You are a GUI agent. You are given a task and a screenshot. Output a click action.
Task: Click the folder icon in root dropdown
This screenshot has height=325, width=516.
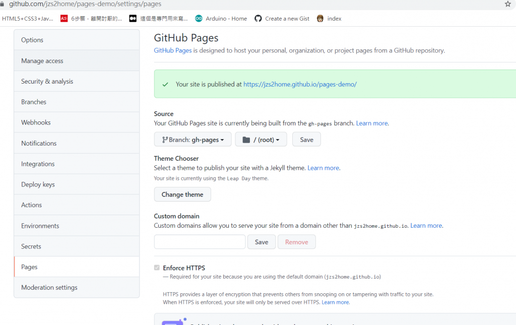pos(246,140)
